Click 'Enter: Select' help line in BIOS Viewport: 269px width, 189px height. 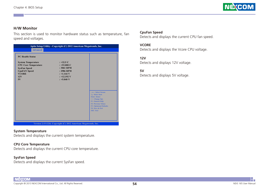(x=96, y=97)
